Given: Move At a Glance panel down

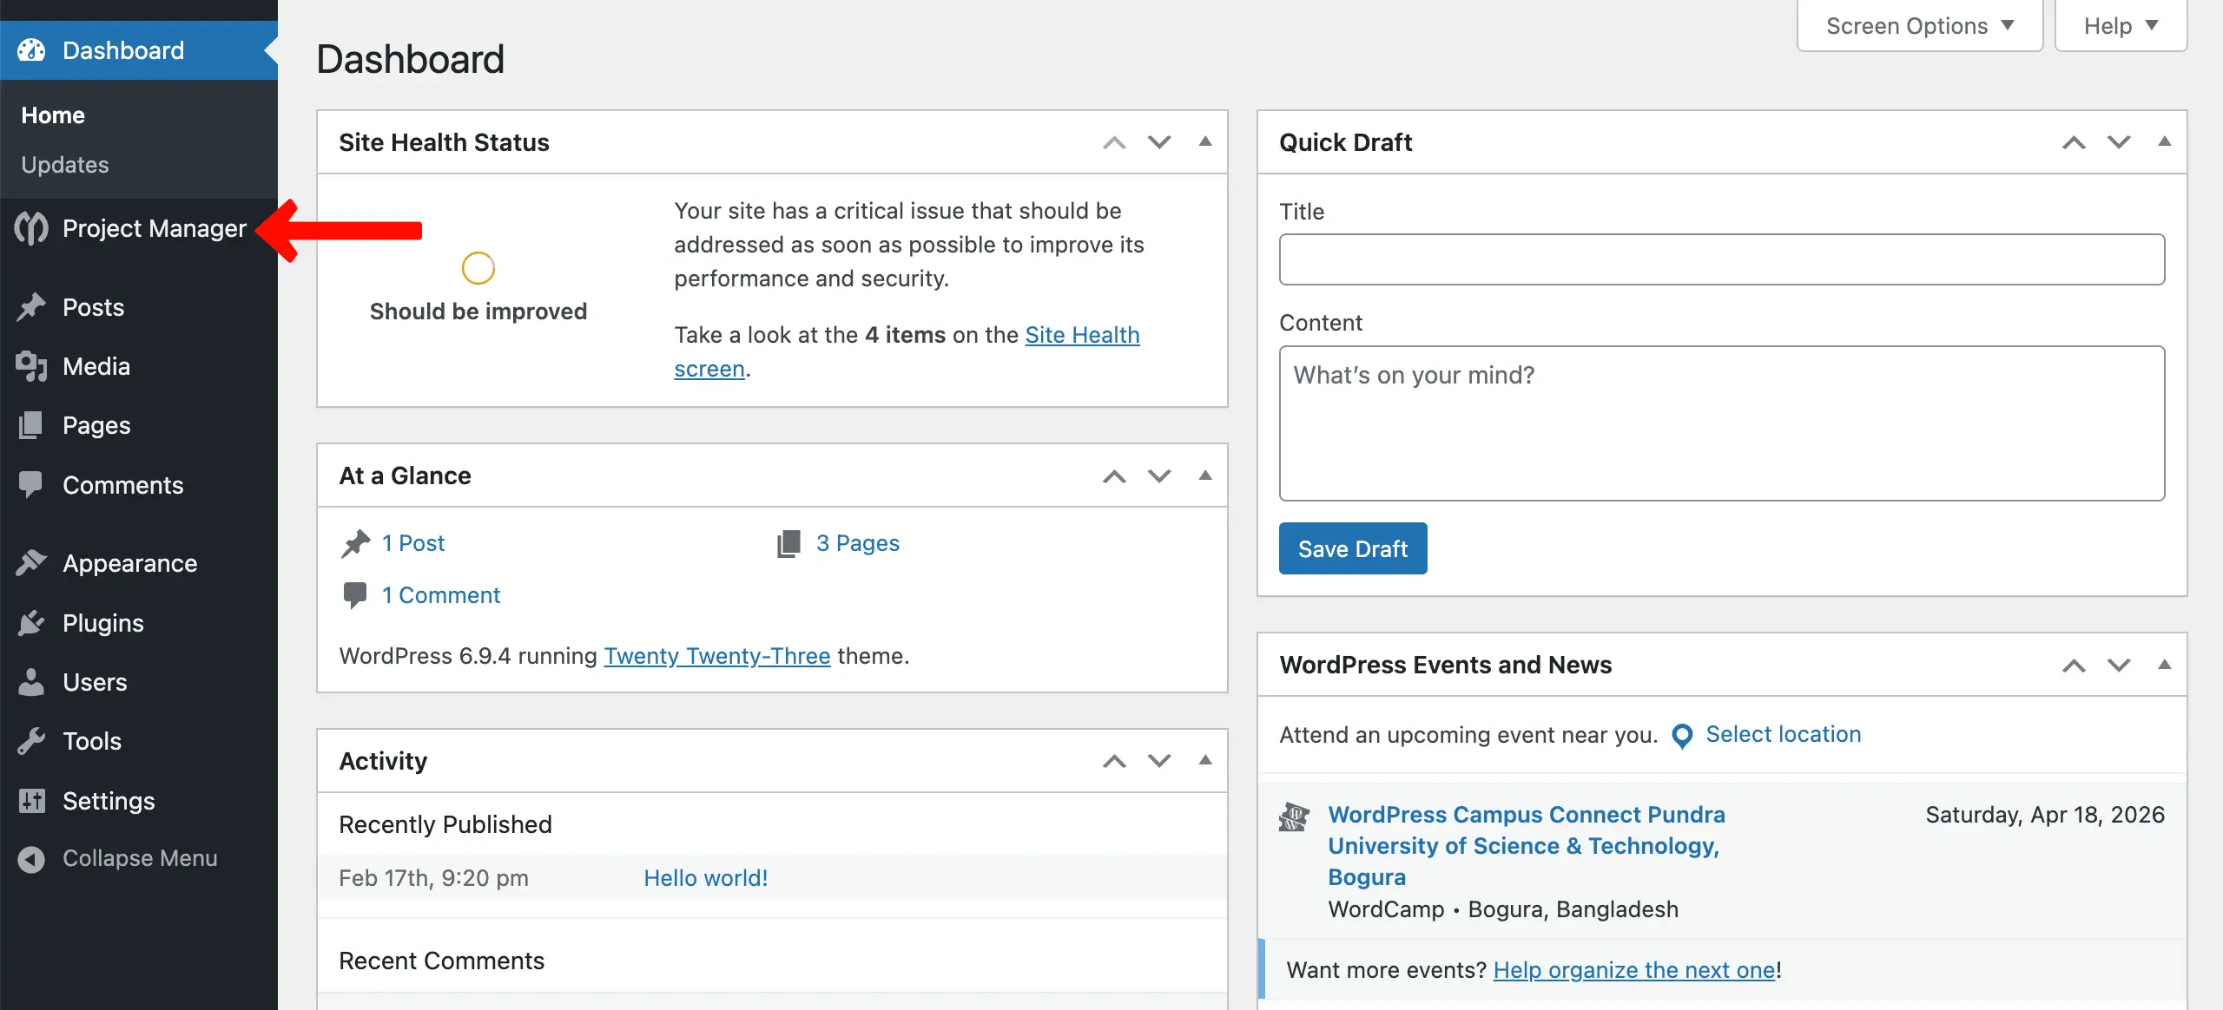Looking at the screenshot, I should click(x=1159, y=475).
